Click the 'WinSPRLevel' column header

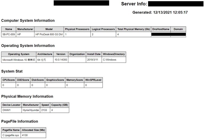point(93,80)
